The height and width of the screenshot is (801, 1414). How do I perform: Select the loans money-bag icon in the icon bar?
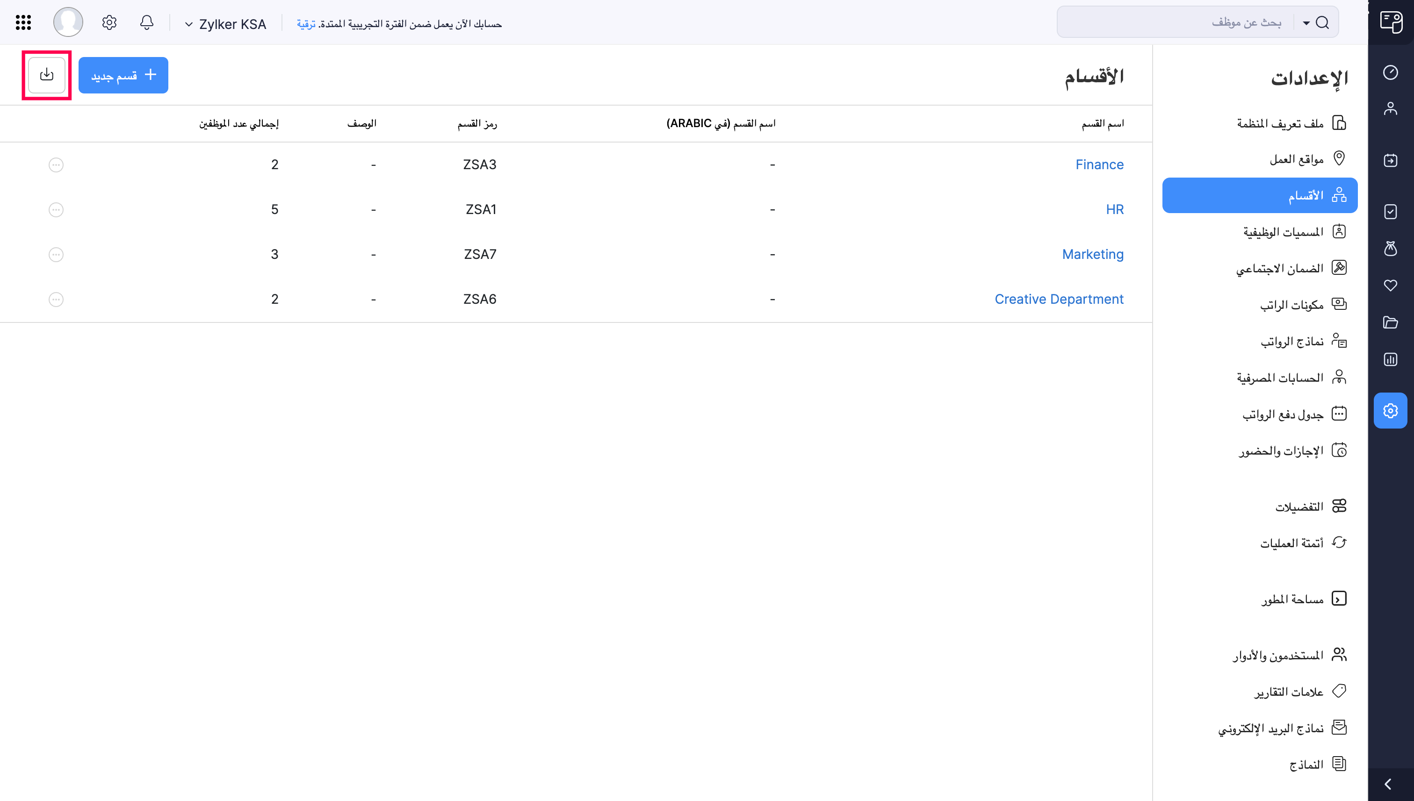(1392, 249)
